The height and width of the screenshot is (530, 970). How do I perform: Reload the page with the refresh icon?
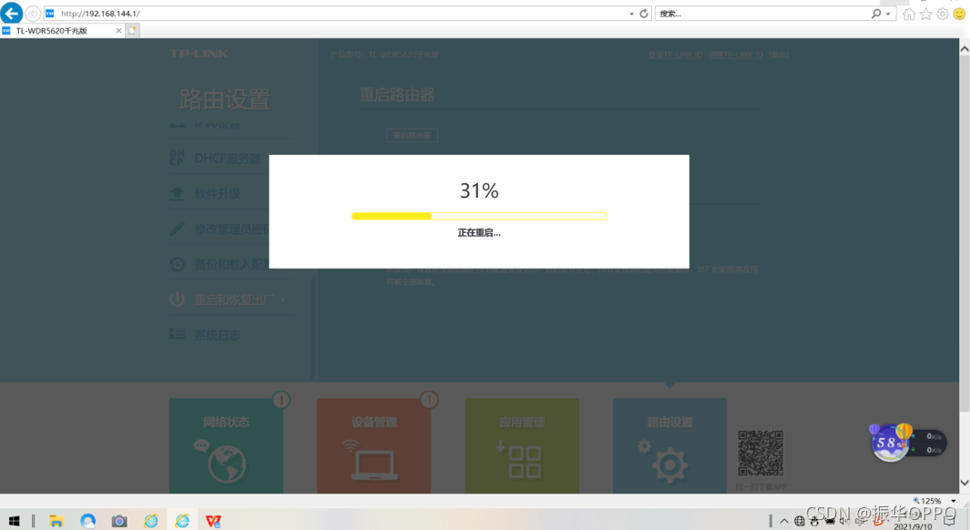pyautogui.click(x=644, y=14)
